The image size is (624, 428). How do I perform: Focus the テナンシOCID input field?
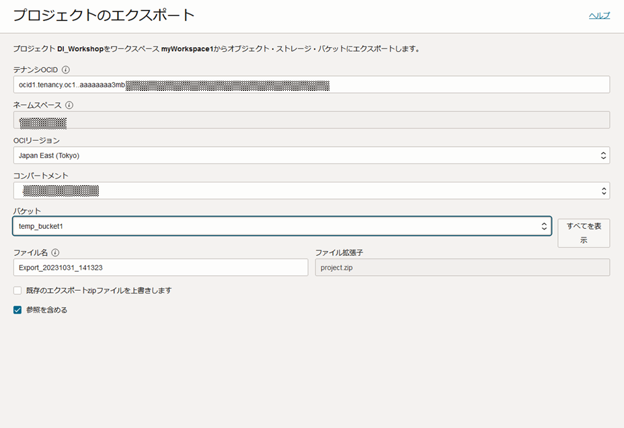pos(311,85)
